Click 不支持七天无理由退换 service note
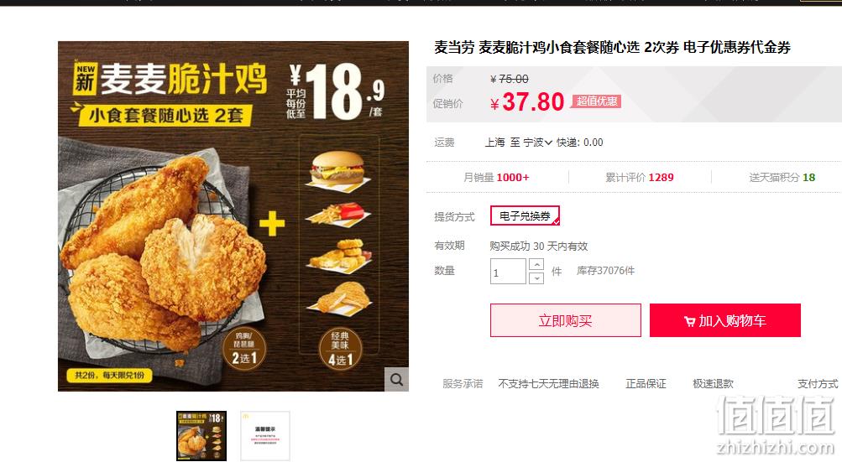The height and width of the screenshot is (462, 842). (x=548, y=384)
